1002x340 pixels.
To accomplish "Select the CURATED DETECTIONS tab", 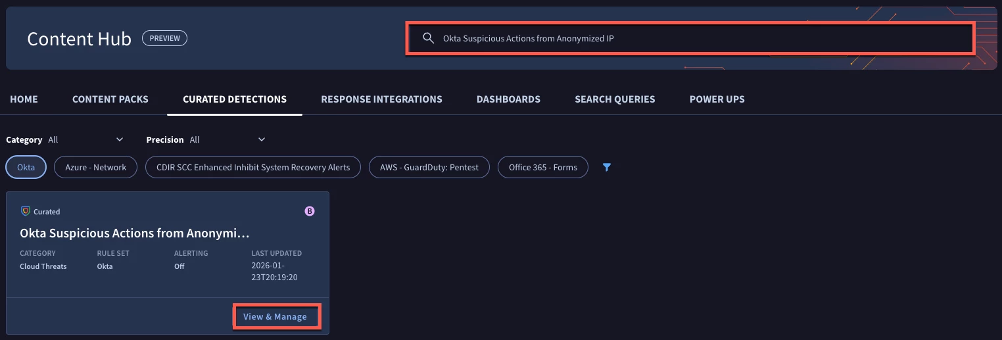I will [235, 99].
